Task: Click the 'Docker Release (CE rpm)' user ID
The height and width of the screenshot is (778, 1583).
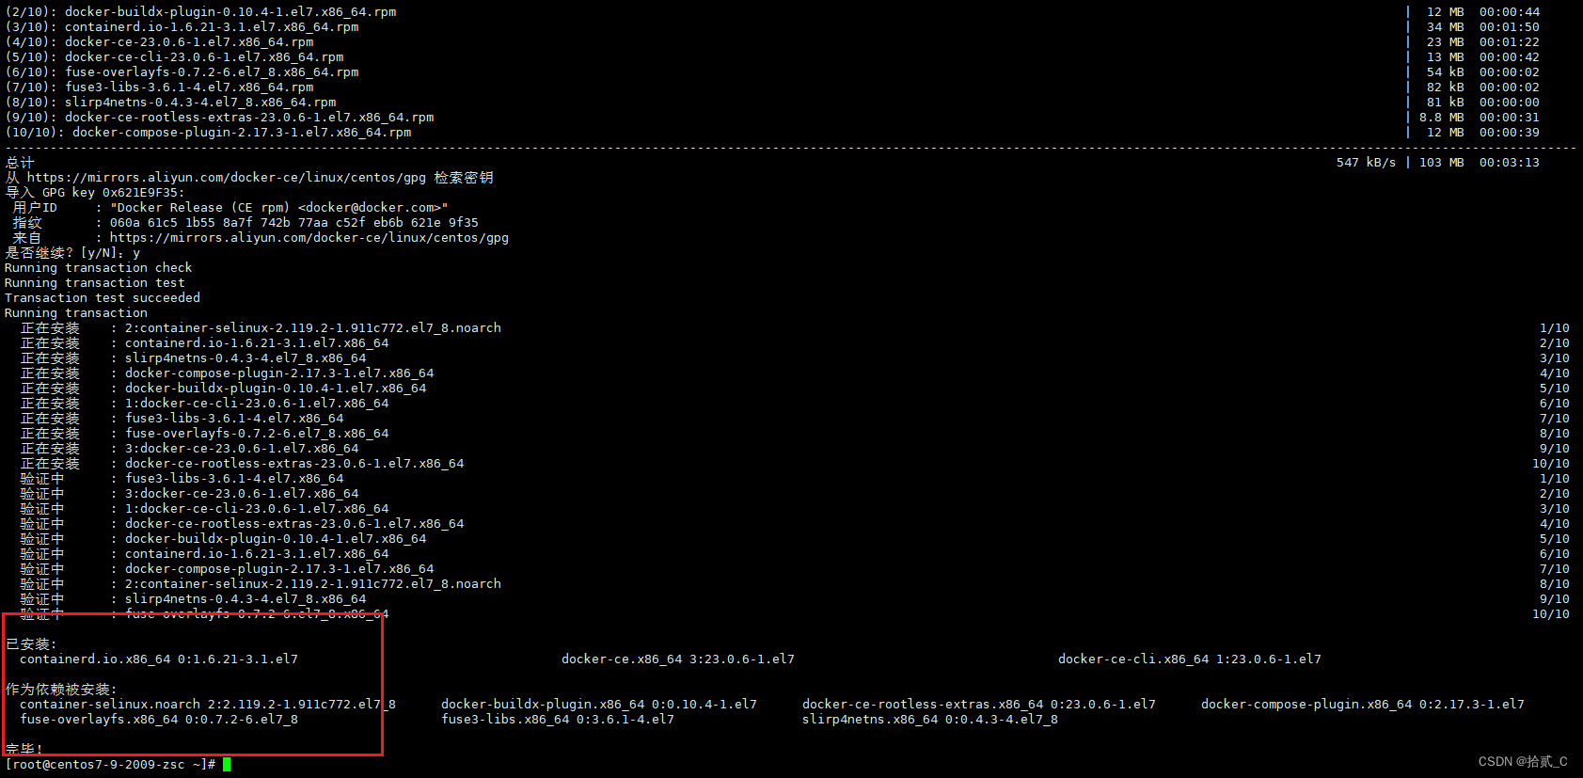Action: point(279,207)
